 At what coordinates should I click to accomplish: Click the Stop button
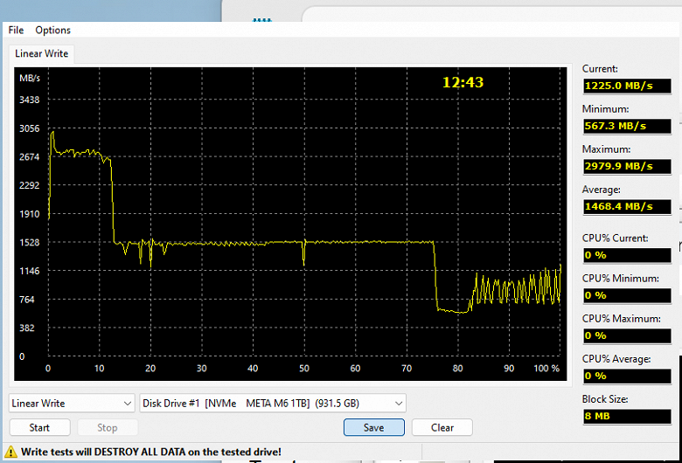tap(108, 427)
